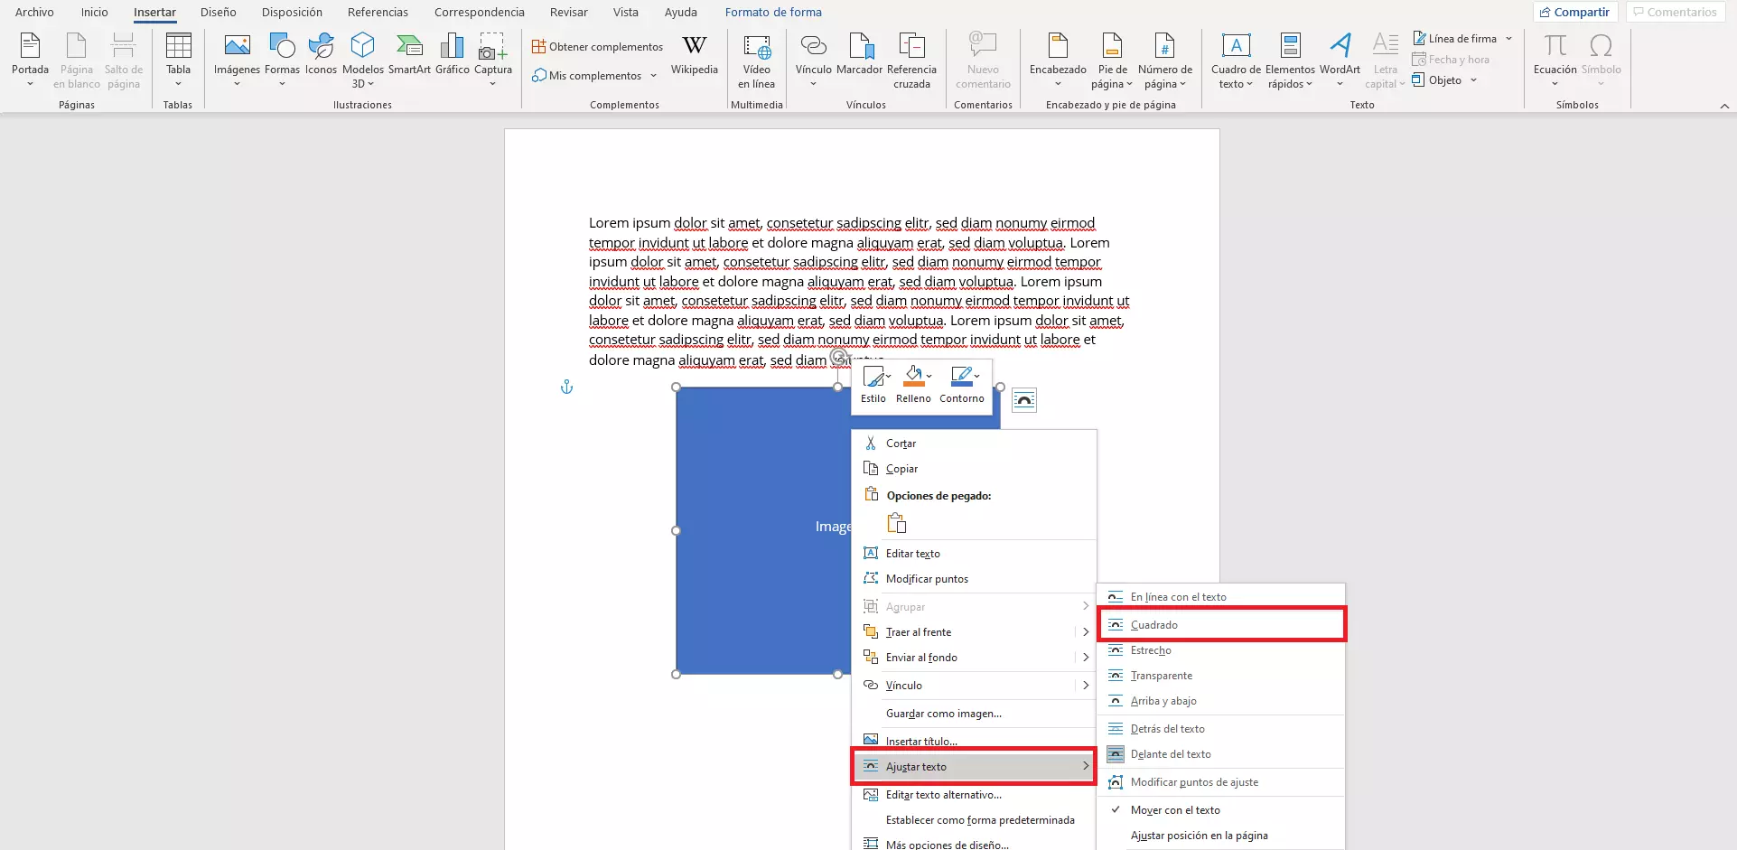The width and height of the screenshot is (1737, 850).
Task: Click the Compartir button
Action: [1574, 12]
